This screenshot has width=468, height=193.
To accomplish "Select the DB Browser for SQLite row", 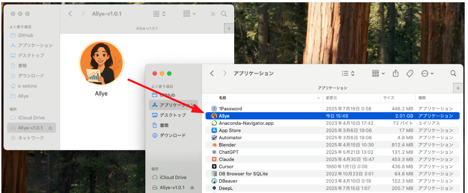I will (x=332, y=174).
